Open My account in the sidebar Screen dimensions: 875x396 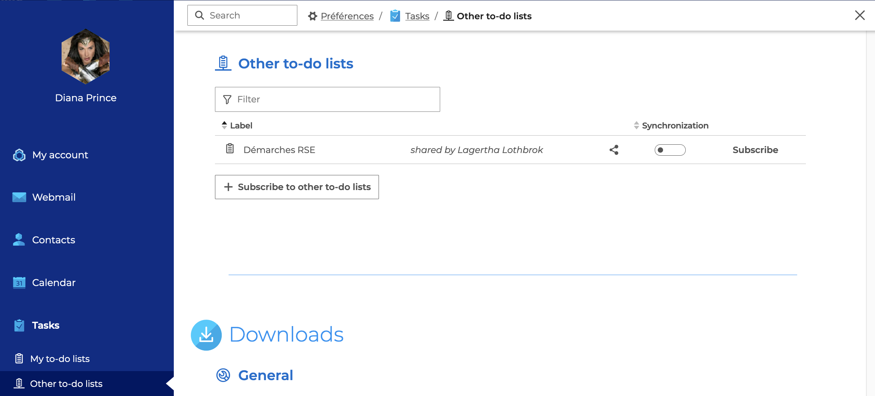tap(60, 155)
